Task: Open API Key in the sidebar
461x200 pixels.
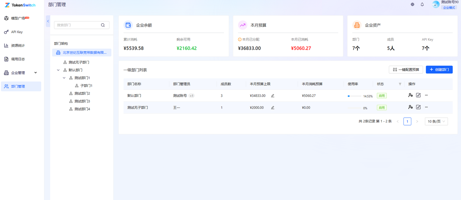Action: pos(21,32)
